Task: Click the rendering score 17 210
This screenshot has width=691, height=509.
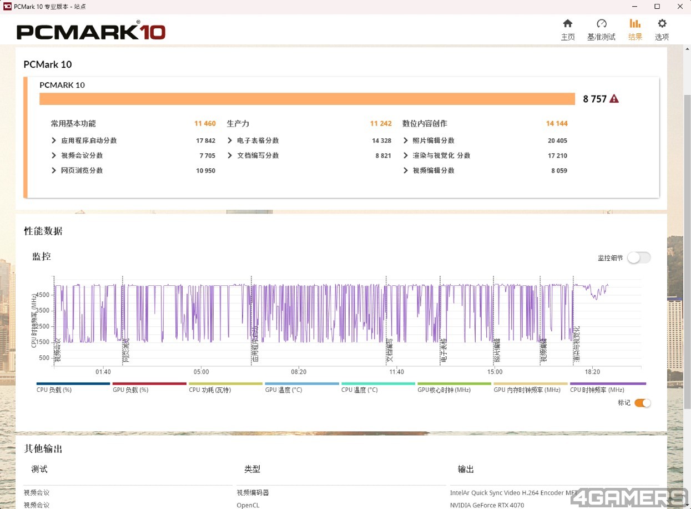Action: pos(557,155)
